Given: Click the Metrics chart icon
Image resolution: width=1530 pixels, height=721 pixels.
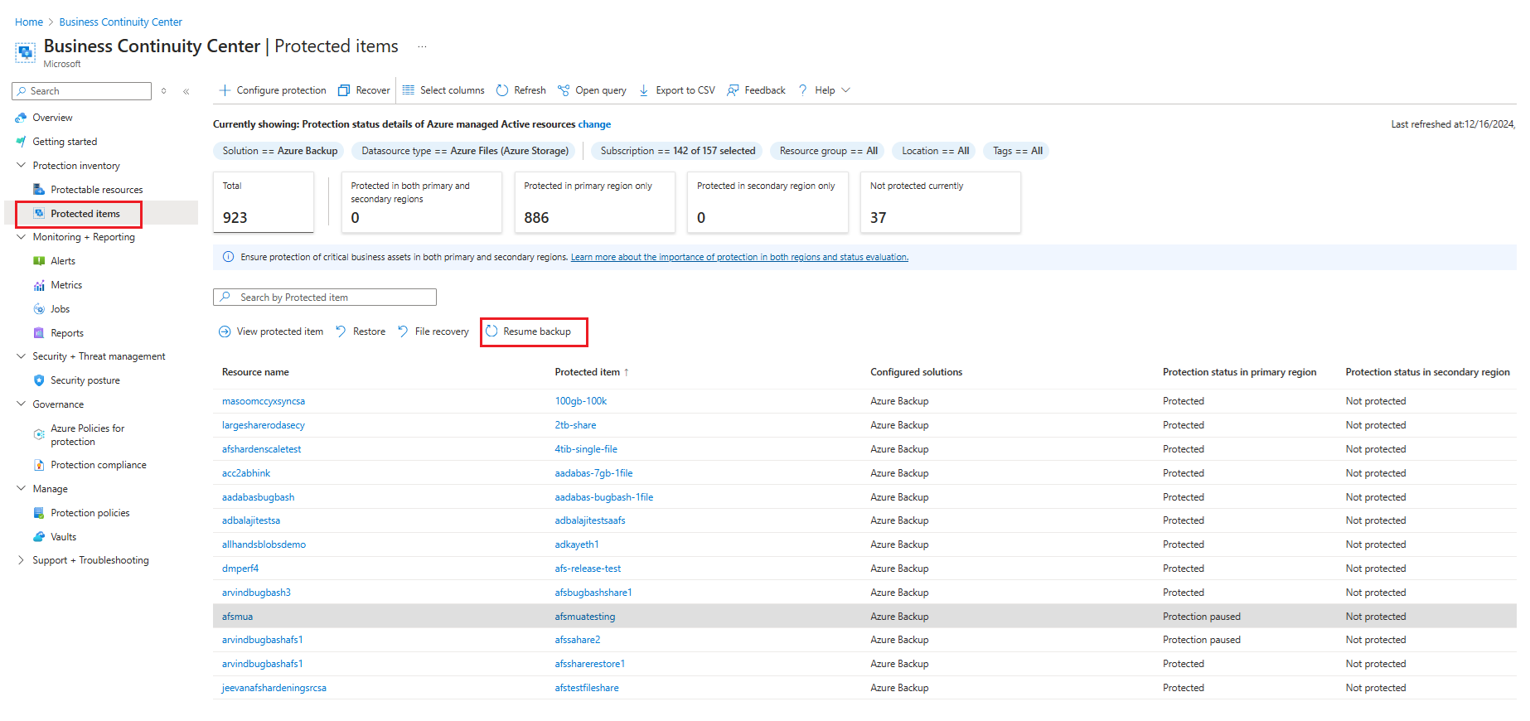Looking at the screenshot, I should tap(39, 285).
